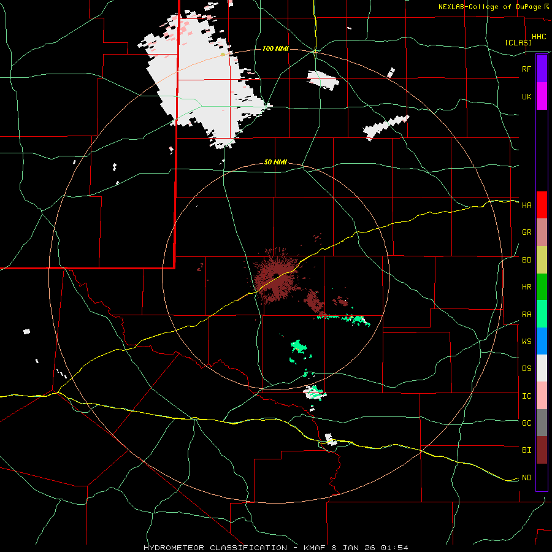
Task: Click the 'IC' legend label
Action: (526, 396)
